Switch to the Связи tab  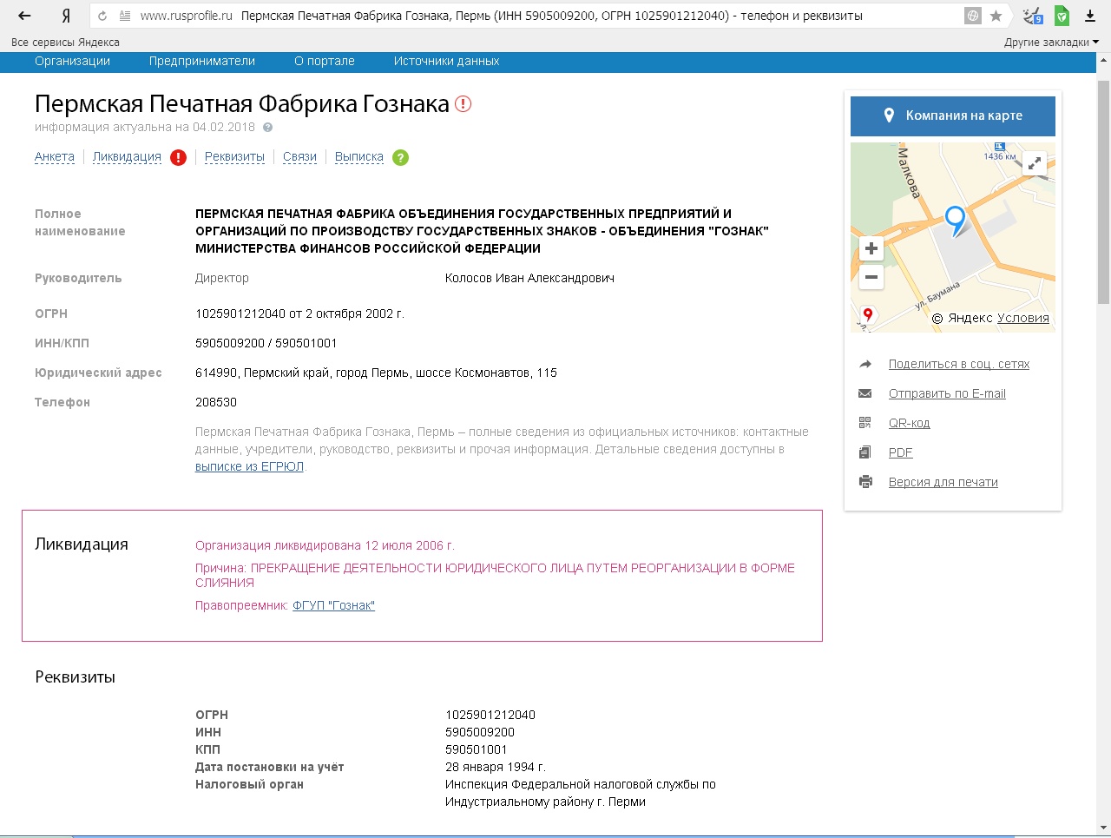(x=299, y=157)
